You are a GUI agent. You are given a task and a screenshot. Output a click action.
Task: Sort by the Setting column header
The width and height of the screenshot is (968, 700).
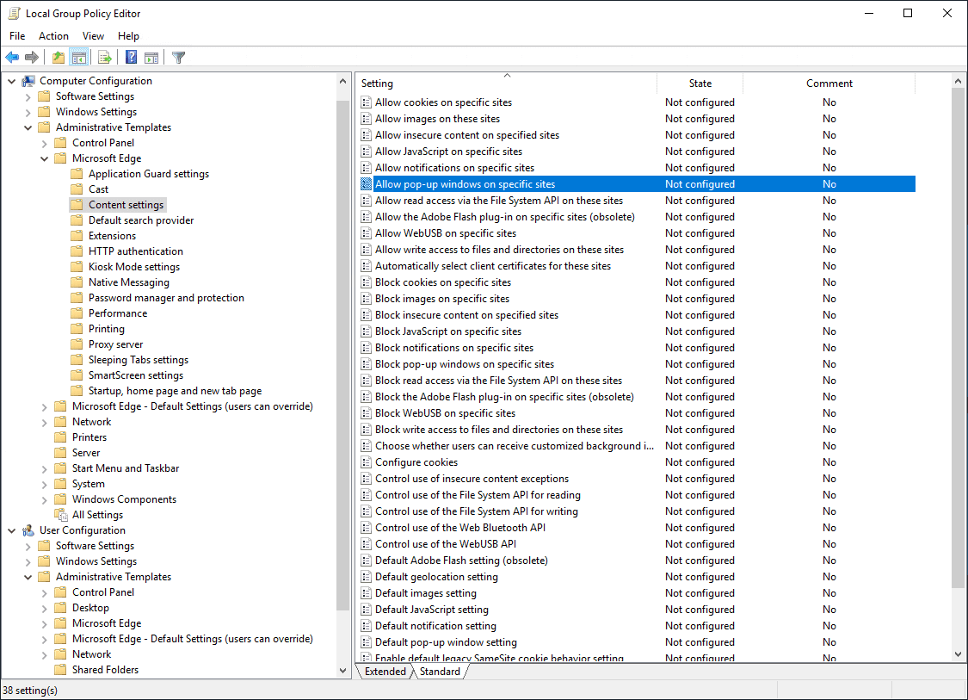(x=507, y=84)
